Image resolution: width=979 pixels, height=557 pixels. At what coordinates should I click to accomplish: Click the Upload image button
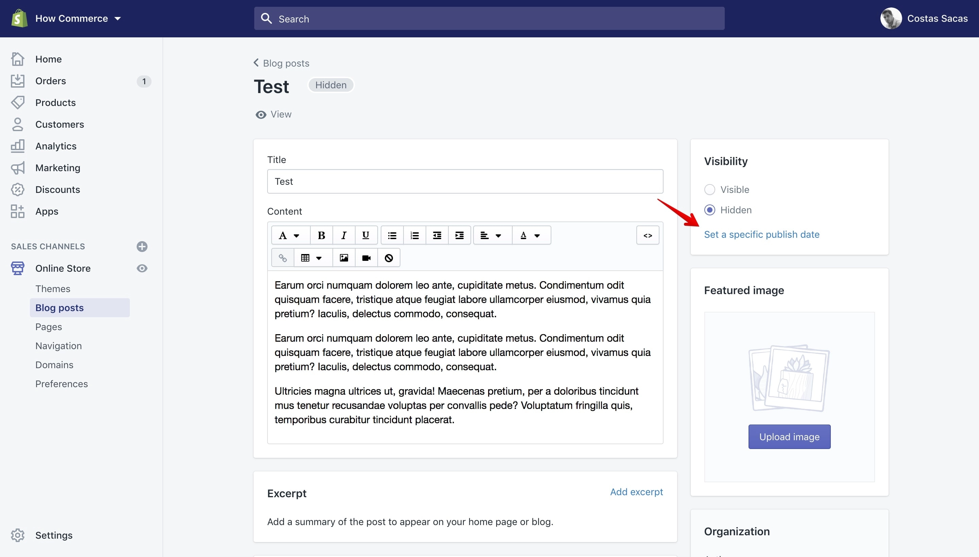[789, 437]
